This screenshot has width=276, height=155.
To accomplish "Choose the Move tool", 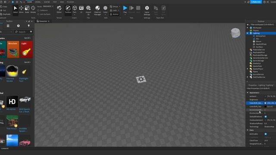I will pos(21,9).
